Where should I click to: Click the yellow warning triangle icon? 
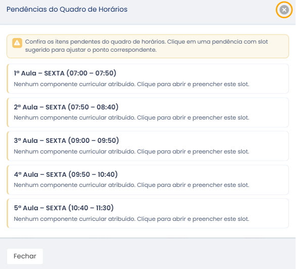tap(17, 43)
